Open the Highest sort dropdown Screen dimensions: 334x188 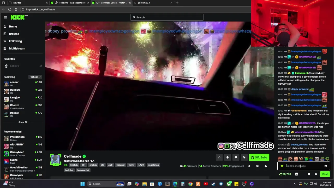[x=35, y=77]
